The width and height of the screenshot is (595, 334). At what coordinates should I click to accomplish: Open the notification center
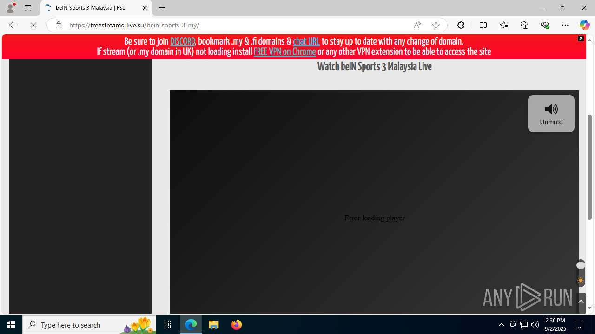point(580,325)
